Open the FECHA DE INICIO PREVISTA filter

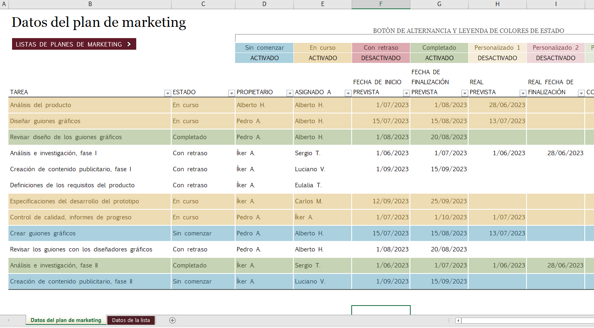pyautogui.click(x=406, y=93)
